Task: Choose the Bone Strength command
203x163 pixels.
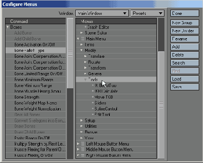Action: click(x=27, y=97)
